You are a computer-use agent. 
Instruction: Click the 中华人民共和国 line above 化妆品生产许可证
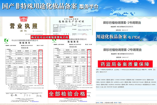click(71, 19)
